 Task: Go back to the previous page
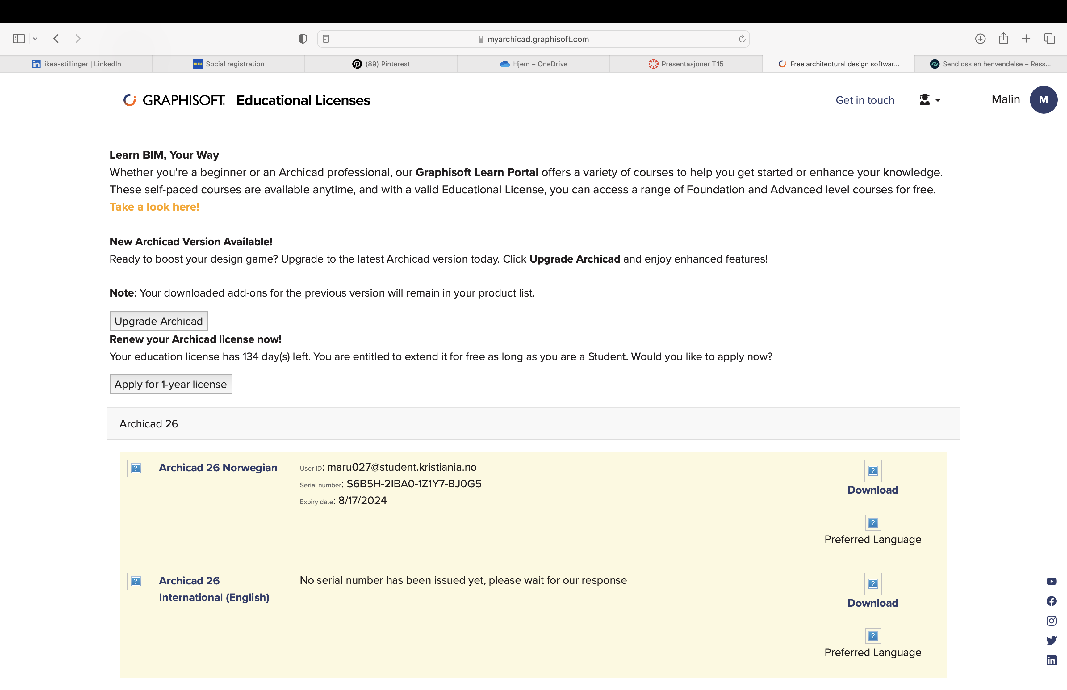56,39
